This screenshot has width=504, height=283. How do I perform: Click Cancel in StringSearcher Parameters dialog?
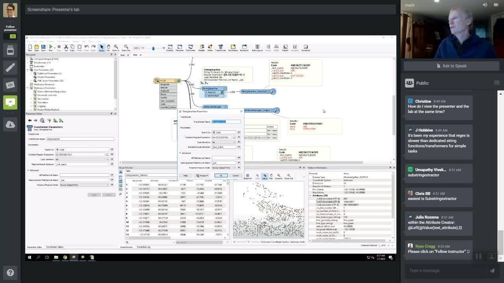point(235,175)
